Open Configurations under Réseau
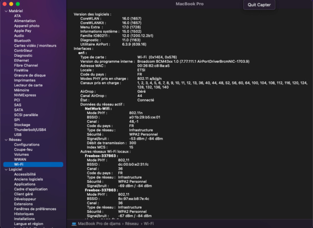The height and width of the screenshot is (228, 313). (27, 145)
